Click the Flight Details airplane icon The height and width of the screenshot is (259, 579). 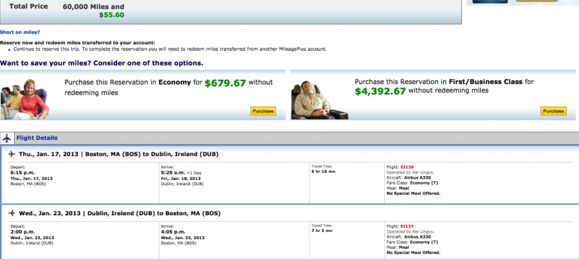coord(7,138)
